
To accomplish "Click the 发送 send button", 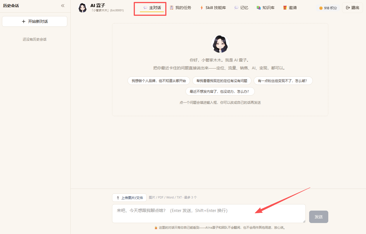I will (x=319, y=217).
